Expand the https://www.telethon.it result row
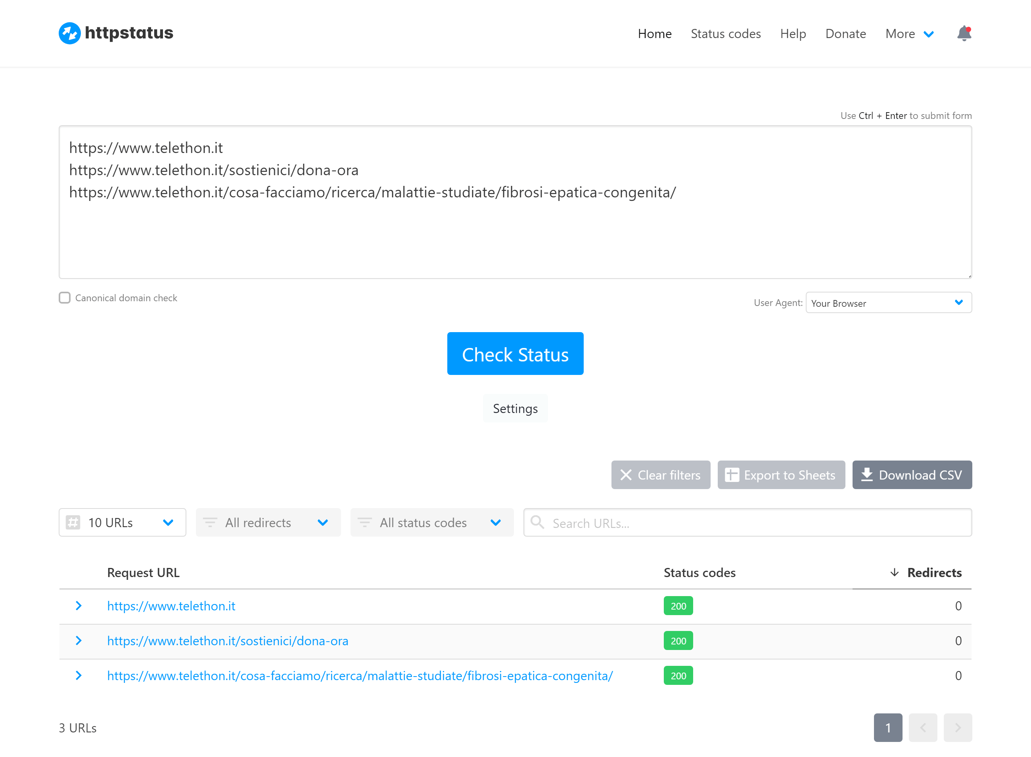1031x757 pixels. 79,606
